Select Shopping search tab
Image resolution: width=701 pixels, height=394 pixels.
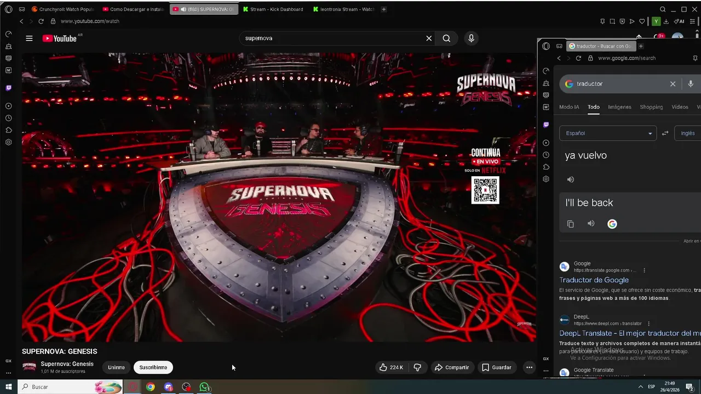coord(651,107)
